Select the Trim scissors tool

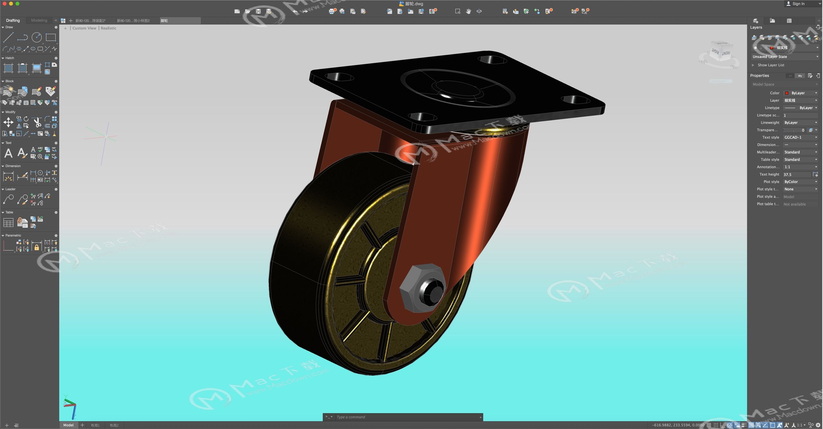[x=37, y=122]
